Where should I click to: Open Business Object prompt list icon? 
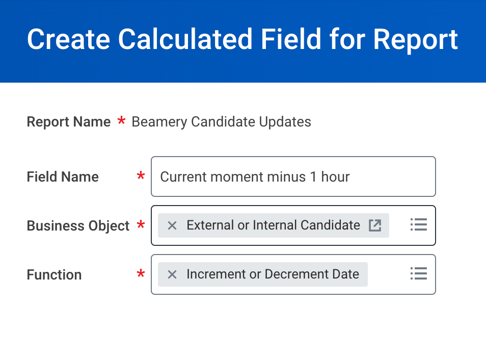[418, 224]
